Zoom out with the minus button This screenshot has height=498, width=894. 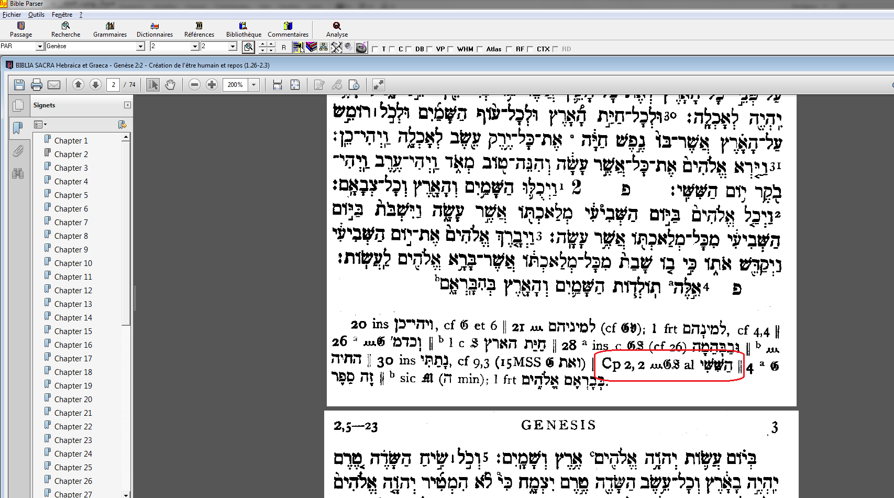pos(194,85)
